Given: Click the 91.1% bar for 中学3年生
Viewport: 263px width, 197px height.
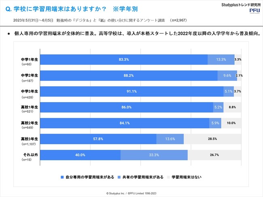Looking at the screenshot, I should 131,91.
